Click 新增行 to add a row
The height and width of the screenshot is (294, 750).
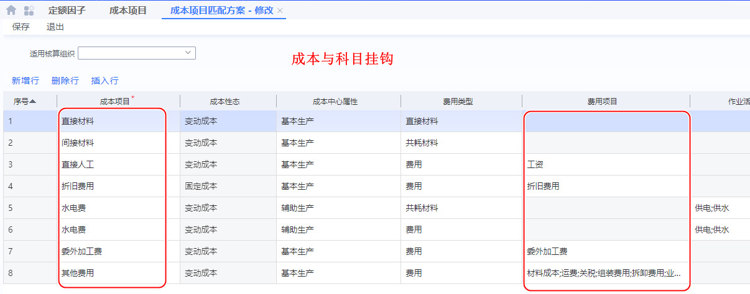(x=25, y=81)
